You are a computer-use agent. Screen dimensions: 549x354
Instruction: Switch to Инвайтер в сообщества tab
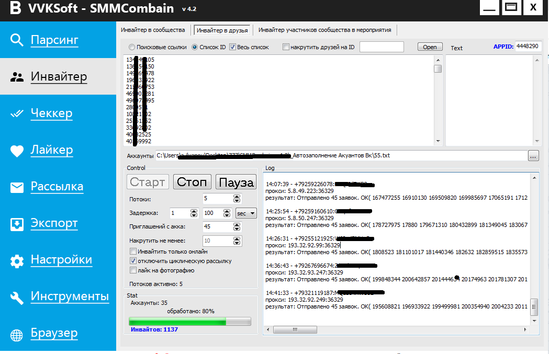coord(153,30)
